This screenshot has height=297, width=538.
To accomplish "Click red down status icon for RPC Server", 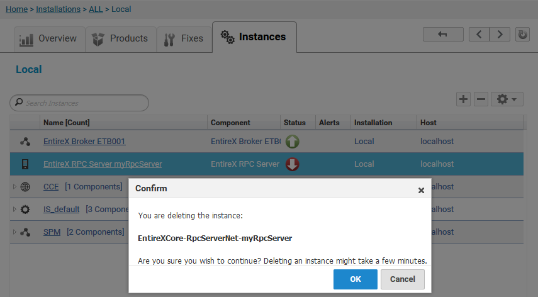I will [293, 164].
